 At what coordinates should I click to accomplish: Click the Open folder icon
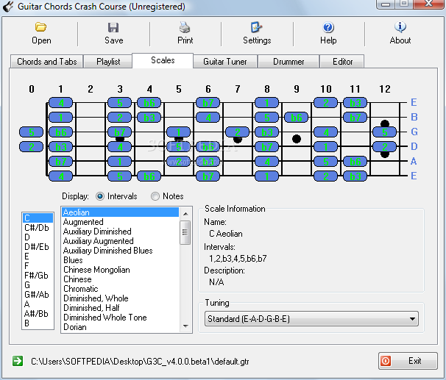tap(41, 27)
